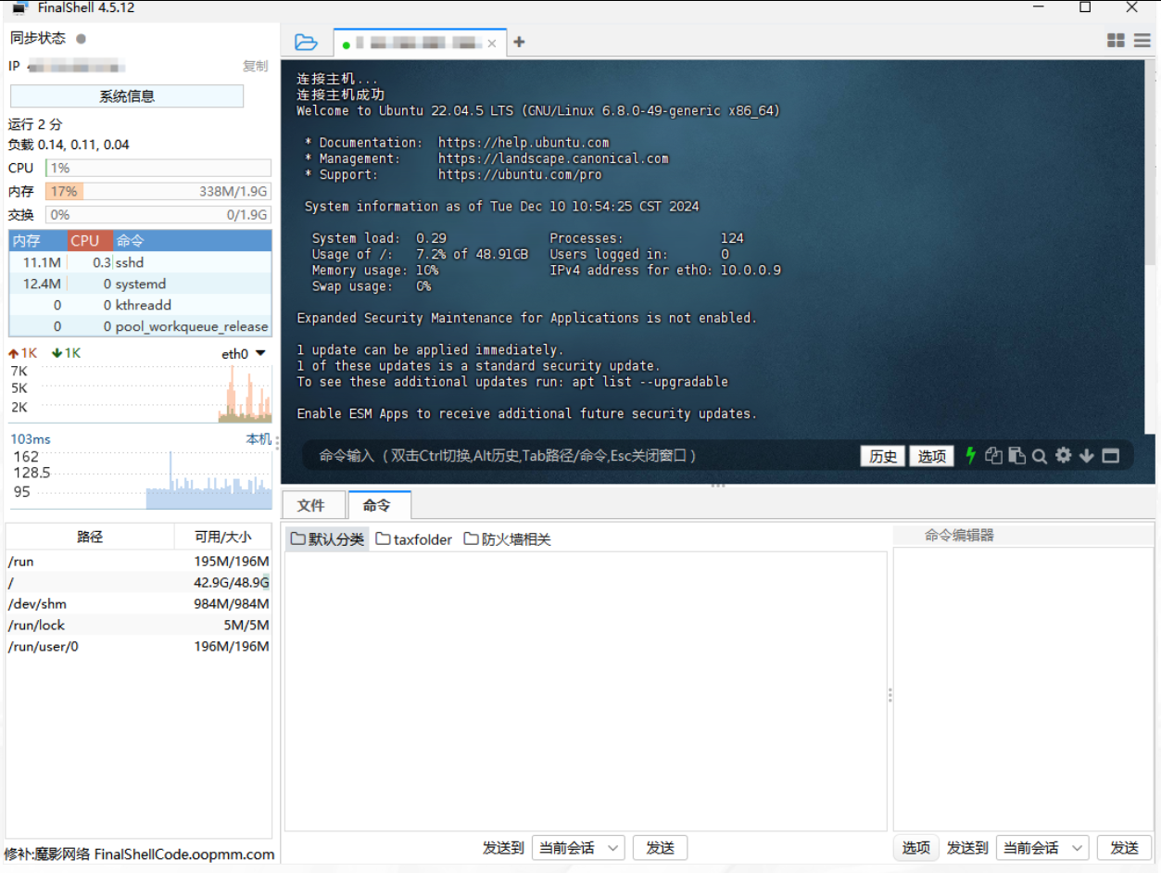Sort processes by CPU column header
The height and width of the screenshot is (873, 1161).
tap(91, 240)
